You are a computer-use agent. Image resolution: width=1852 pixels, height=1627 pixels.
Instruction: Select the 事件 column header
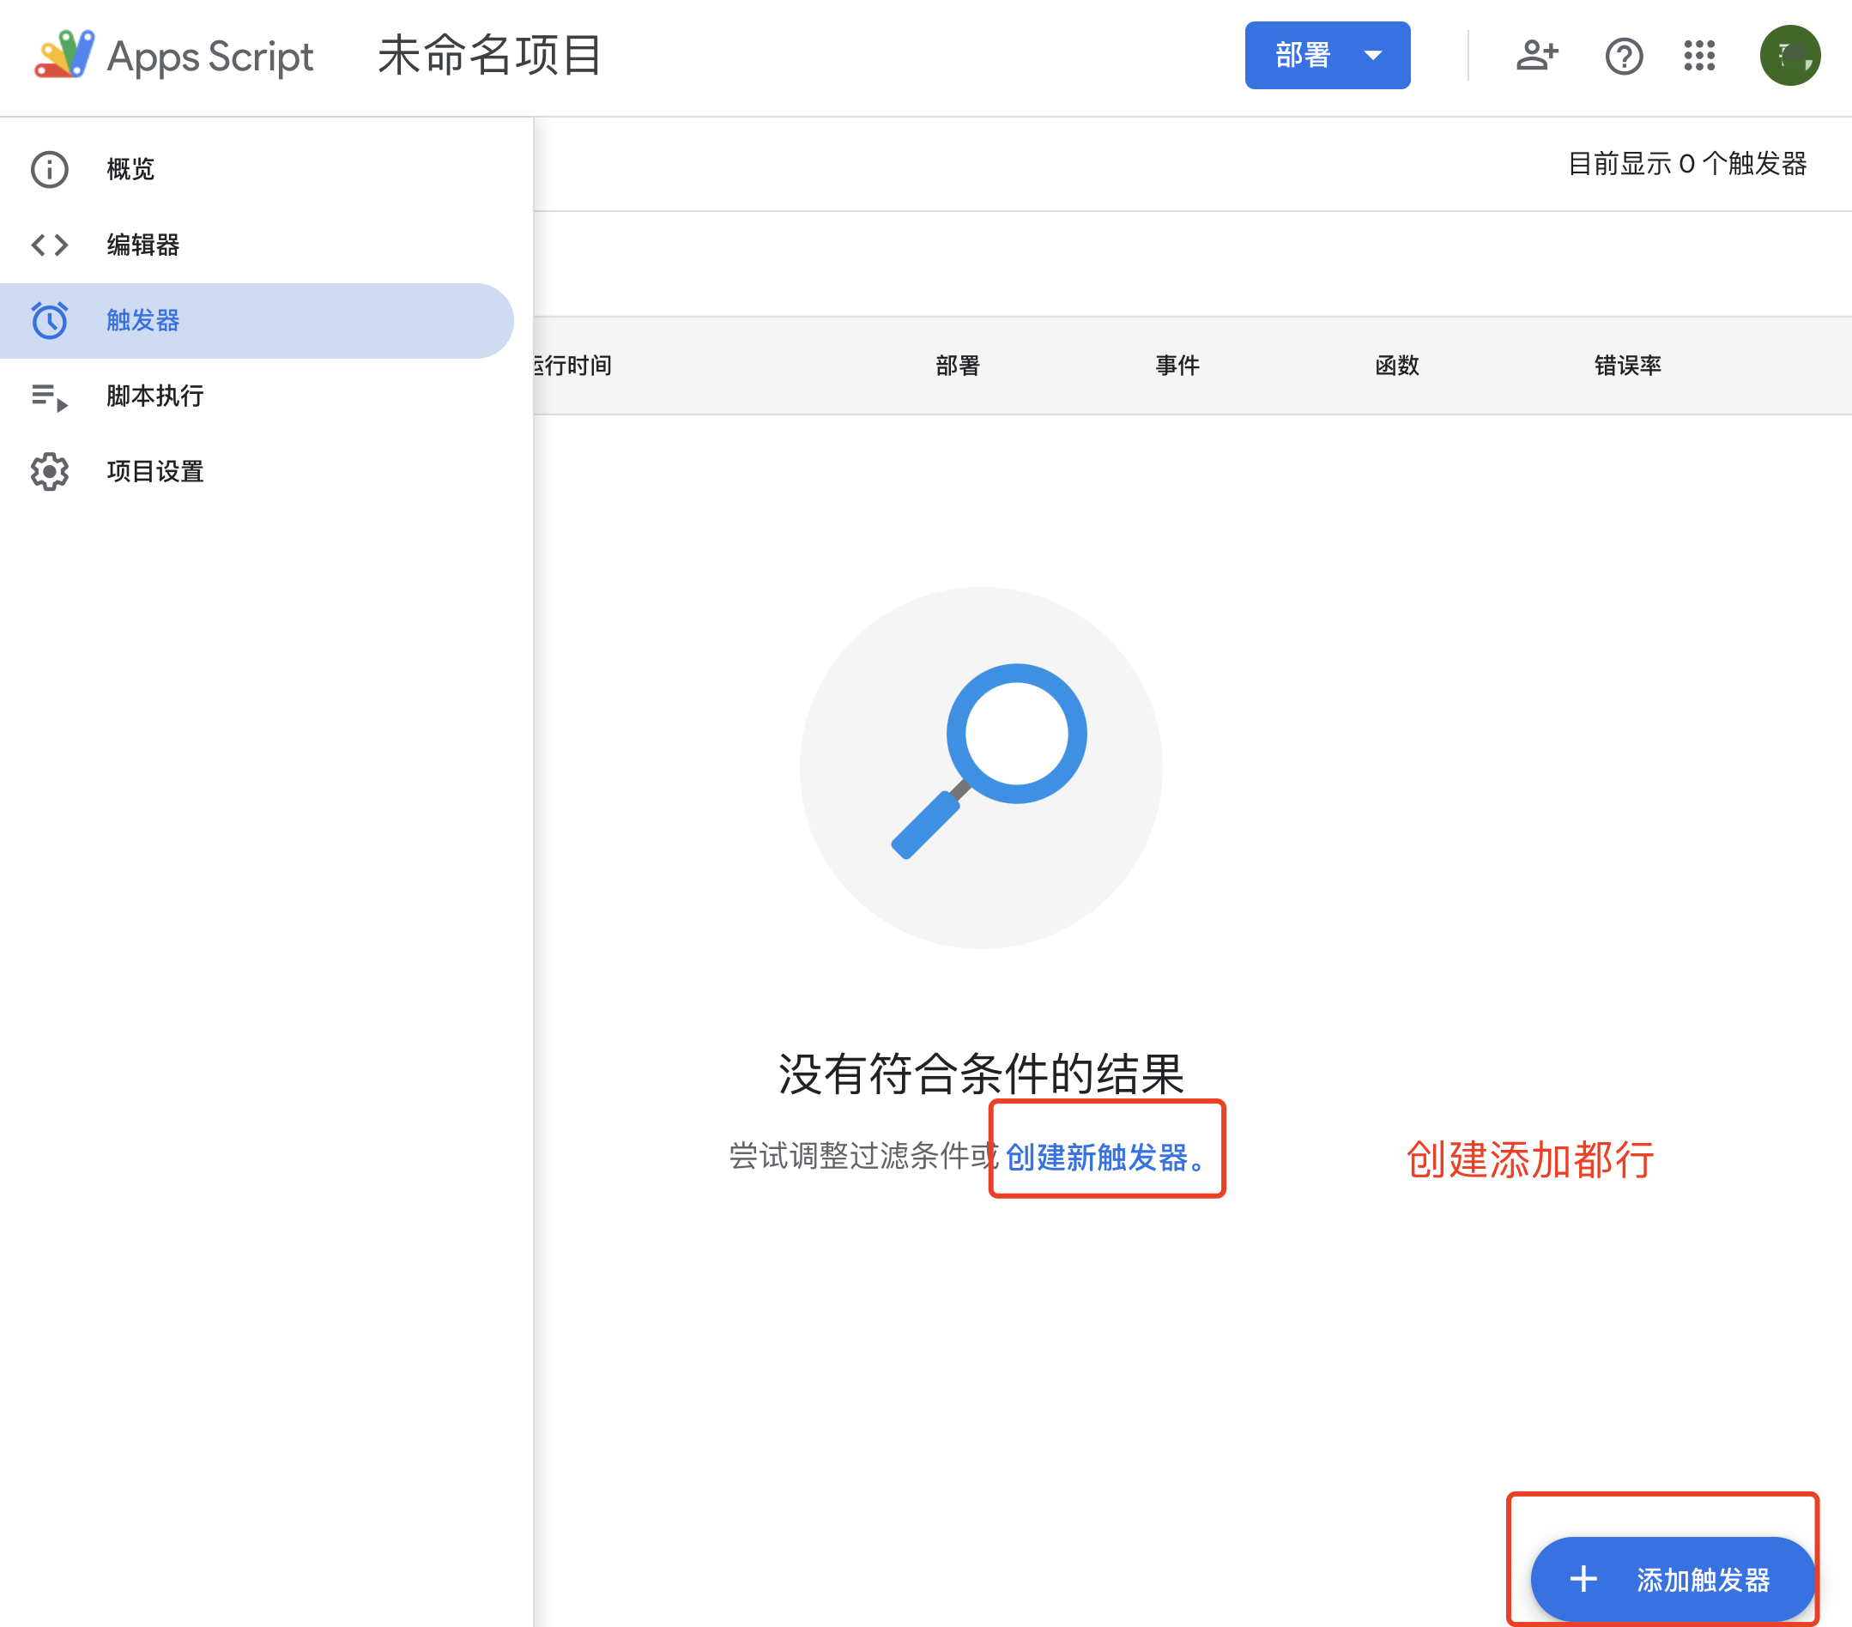[x=1177, y=365]
